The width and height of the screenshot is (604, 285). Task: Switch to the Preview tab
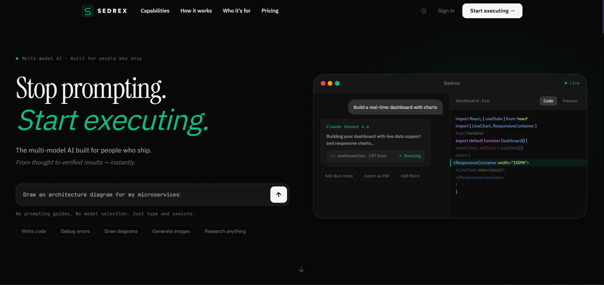coord(570,101)
